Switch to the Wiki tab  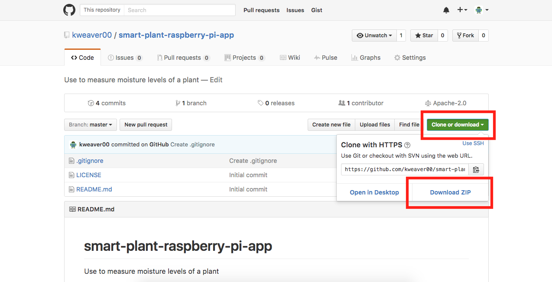(290, 58)
